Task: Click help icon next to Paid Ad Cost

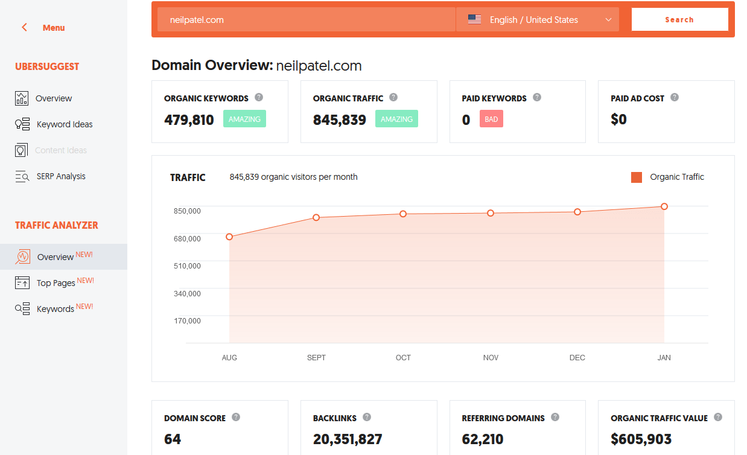Action: 675,97
